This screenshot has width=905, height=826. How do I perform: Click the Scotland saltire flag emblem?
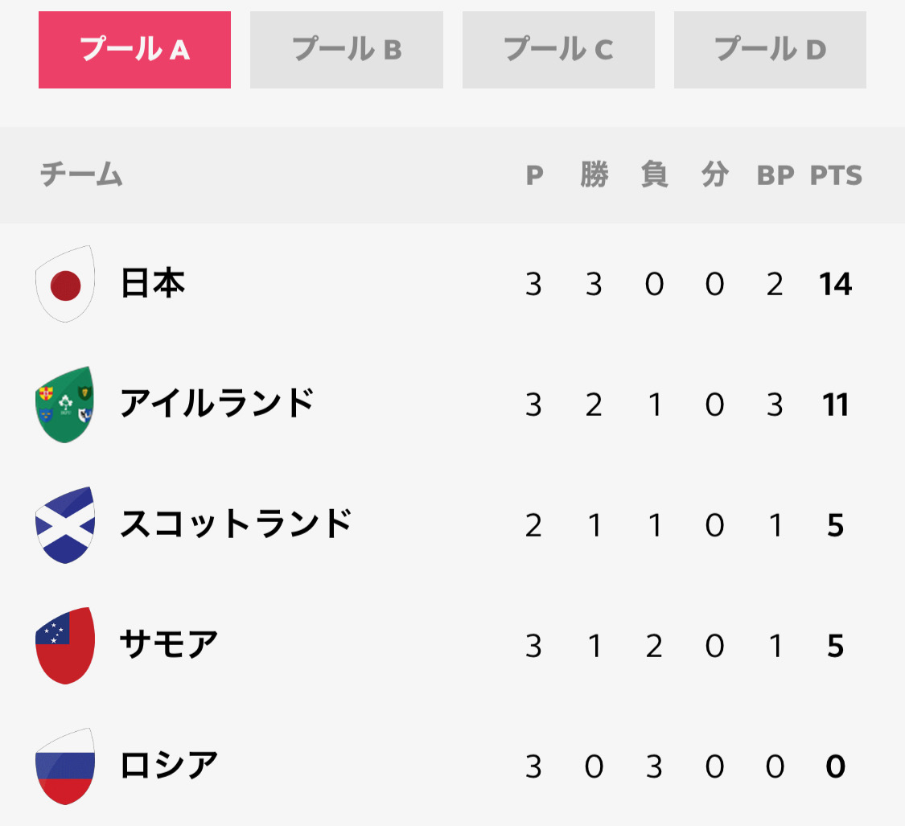pyautogui.click(x=65, y=525)
